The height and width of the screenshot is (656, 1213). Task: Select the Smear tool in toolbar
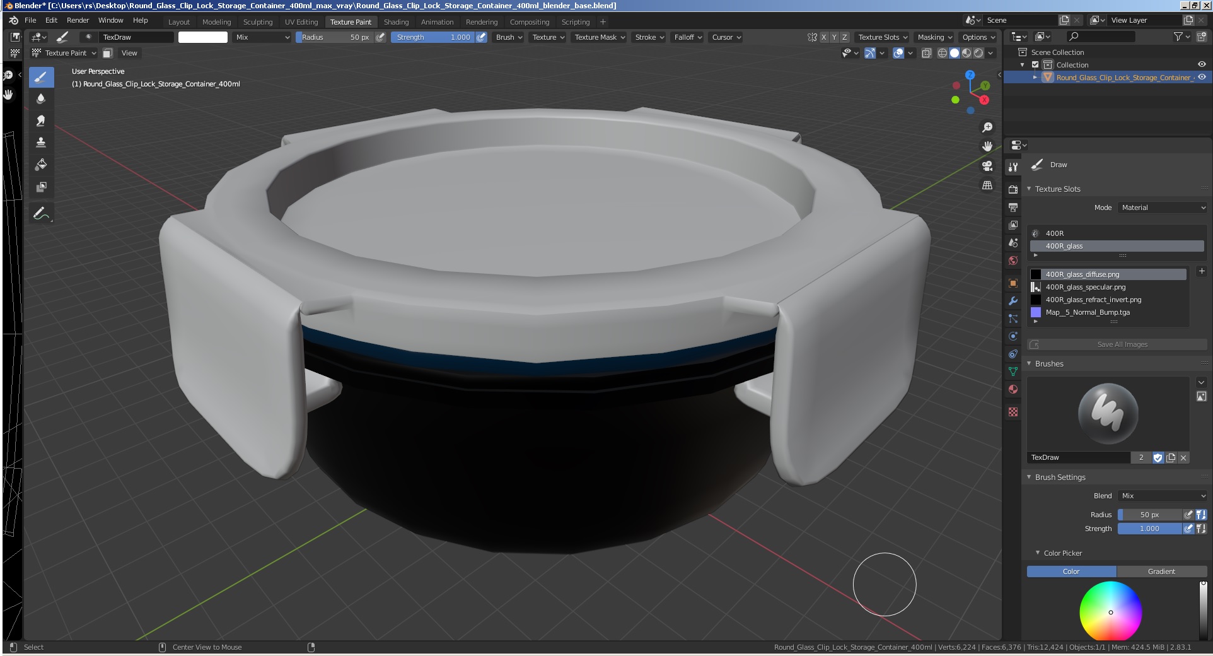[x=41, y=120]
